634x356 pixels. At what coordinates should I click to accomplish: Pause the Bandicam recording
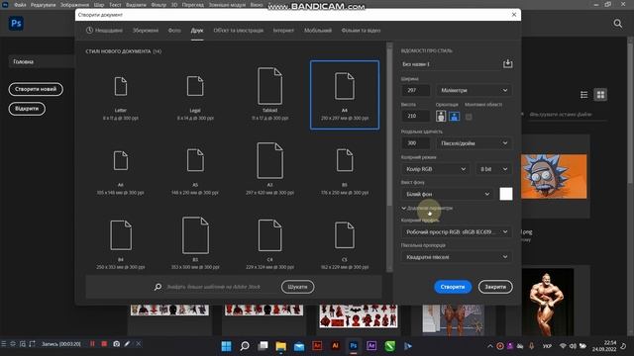point(92,344)
